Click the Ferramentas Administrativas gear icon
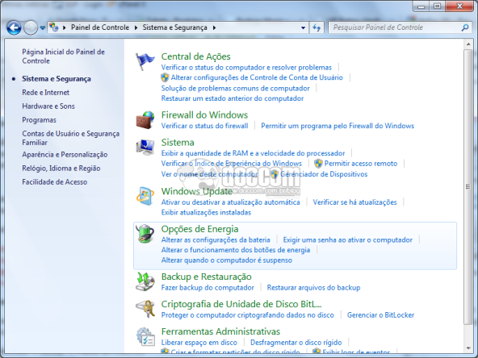This screenshot has width=478, height=358. (x=145, y=337)
